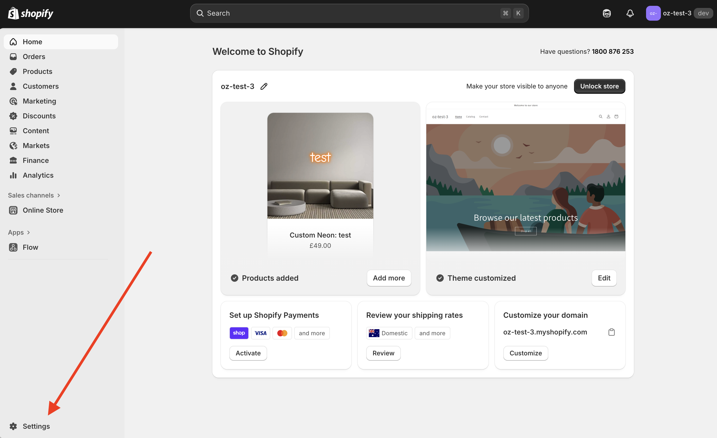The width and height of the screenshot is (717, 438).
Task: Go to Orders in the sidebar
Action: coord(34,56)
